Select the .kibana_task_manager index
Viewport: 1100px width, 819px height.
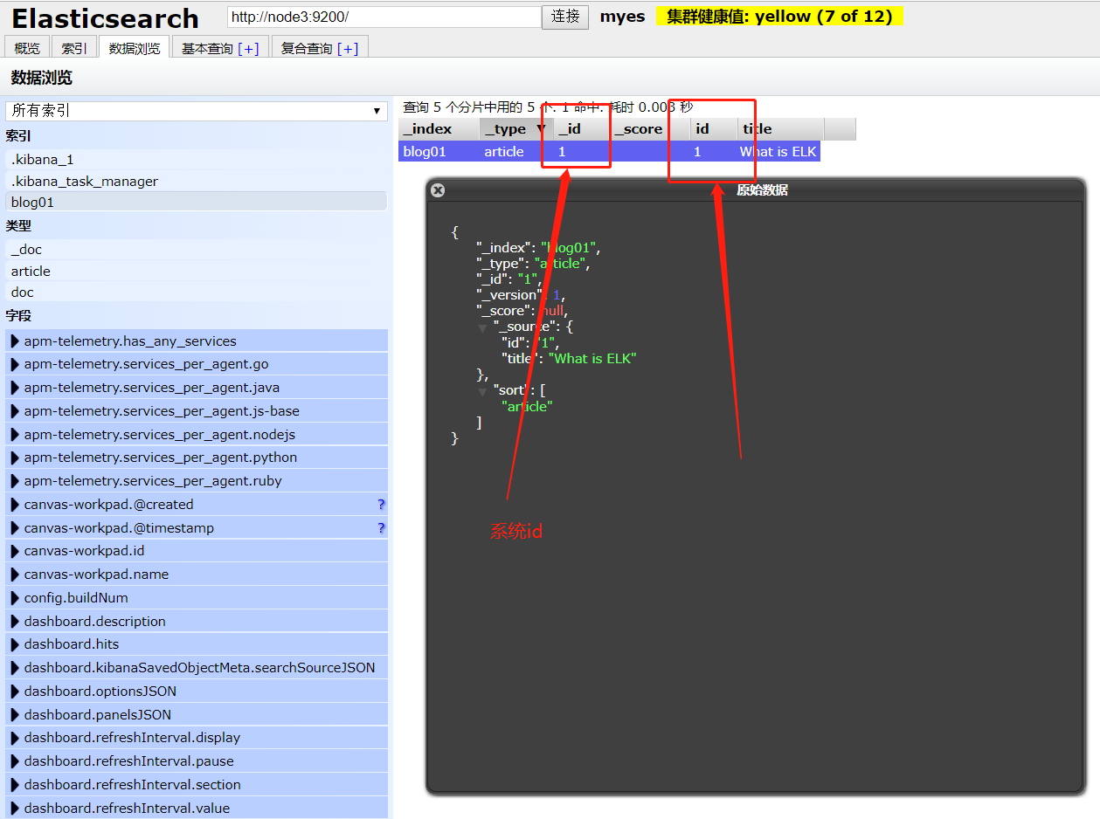[197, 182]
